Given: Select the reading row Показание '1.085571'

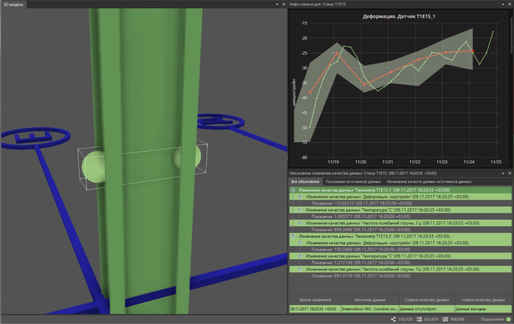Looking at the screenshot, I should pos(361,216).
